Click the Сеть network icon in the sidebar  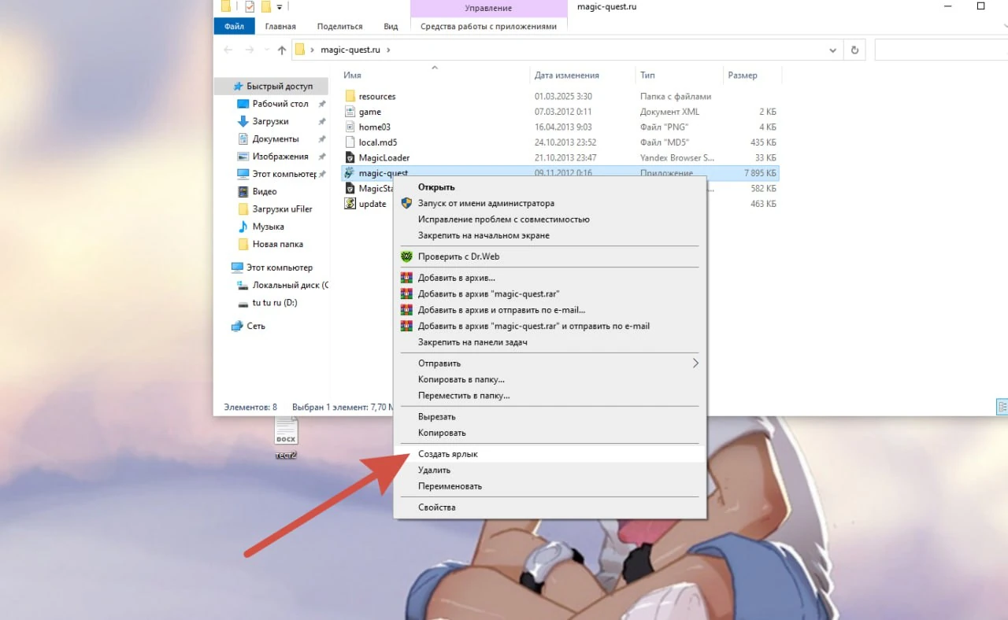(237, 326)
